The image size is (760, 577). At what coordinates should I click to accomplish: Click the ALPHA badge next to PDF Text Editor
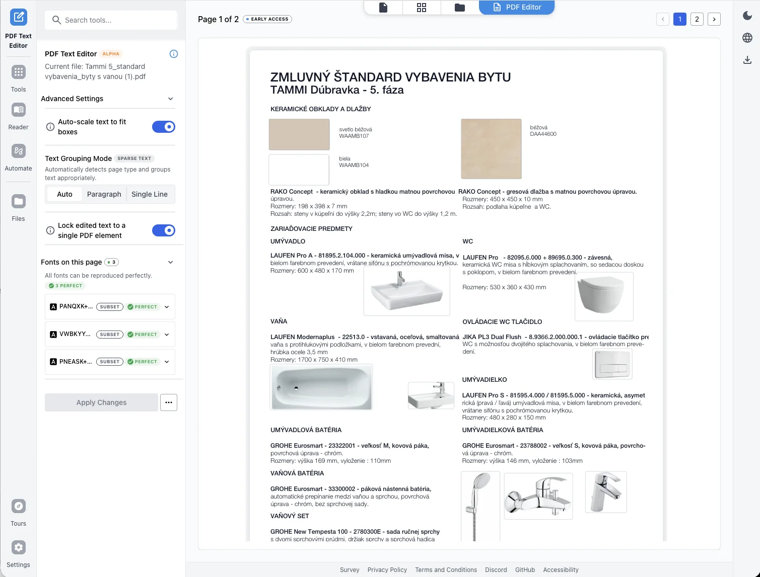click(x=111, y=54)
